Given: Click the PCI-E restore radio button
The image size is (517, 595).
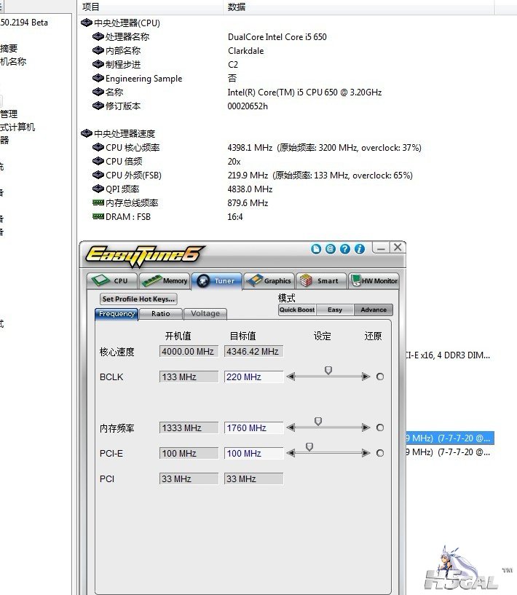Looking at the screenshot, I should click(380, 453).
